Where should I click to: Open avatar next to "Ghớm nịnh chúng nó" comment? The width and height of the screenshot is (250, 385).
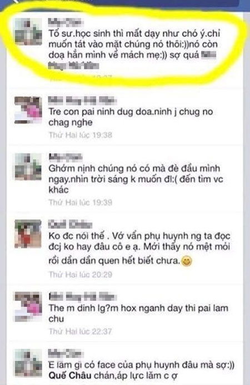point(28,167)
